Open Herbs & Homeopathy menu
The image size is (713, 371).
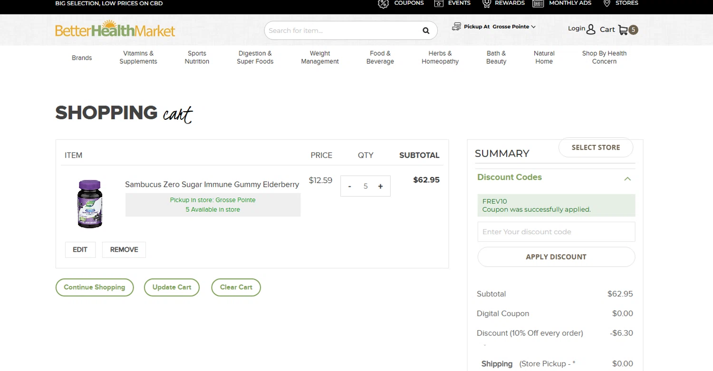click(440, 57)
